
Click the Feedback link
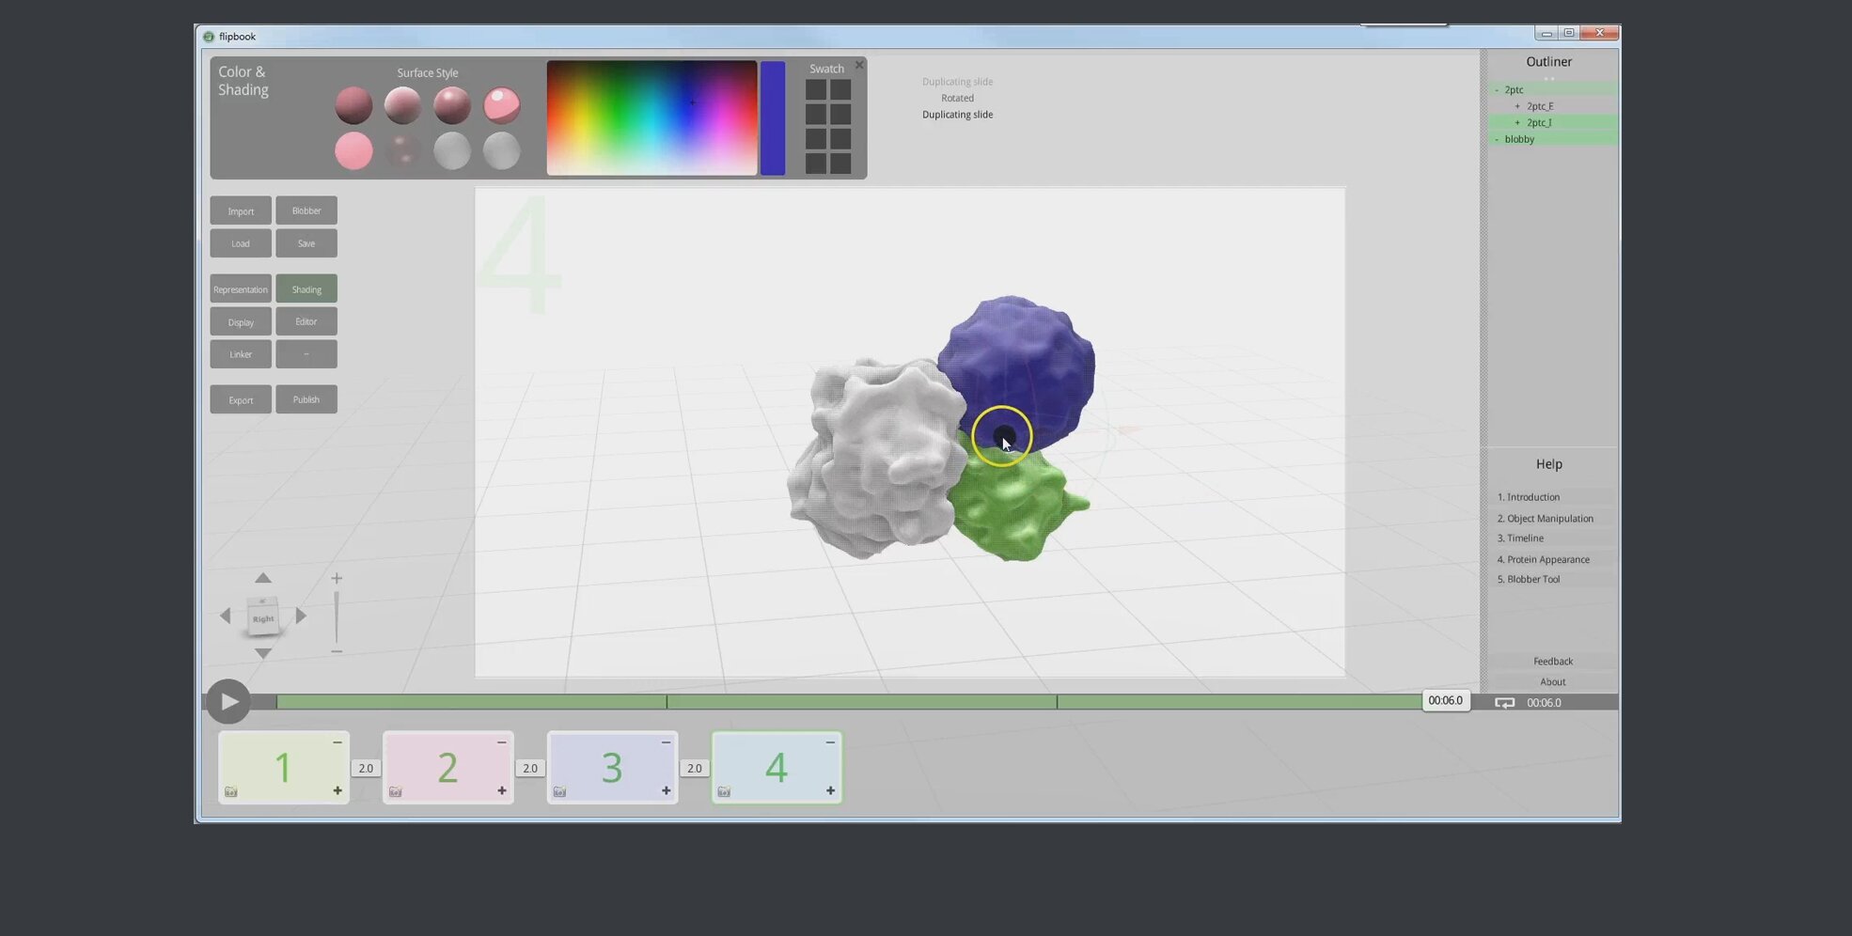click(x=1552, y=662)
